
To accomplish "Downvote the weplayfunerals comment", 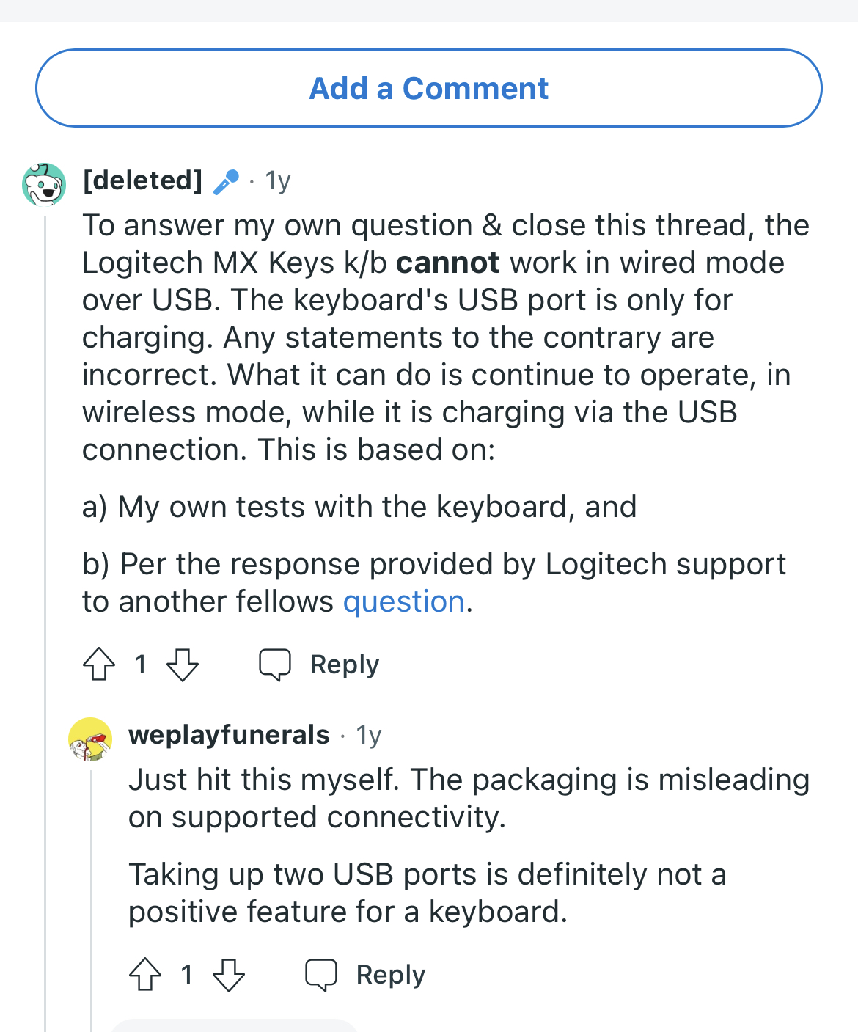I will point(229,975).
